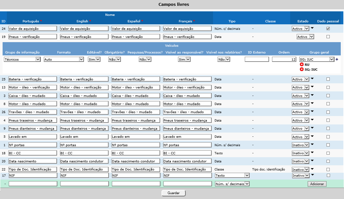Image resolution: width=344 pixels, height=199 pixels.
Task: Click the Ordem field showing 12
Action: point(284,59)
